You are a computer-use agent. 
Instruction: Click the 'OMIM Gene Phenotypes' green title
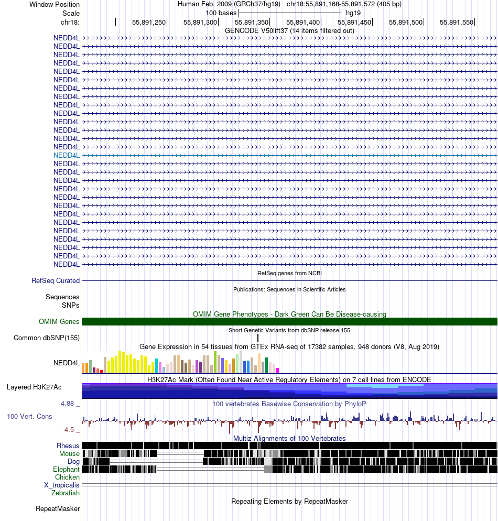289,314
